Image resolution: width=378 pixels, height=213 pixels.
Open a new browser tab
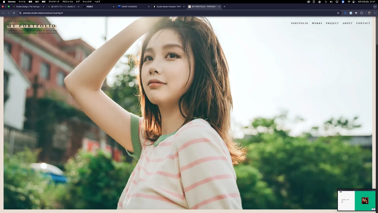point(224,7)
